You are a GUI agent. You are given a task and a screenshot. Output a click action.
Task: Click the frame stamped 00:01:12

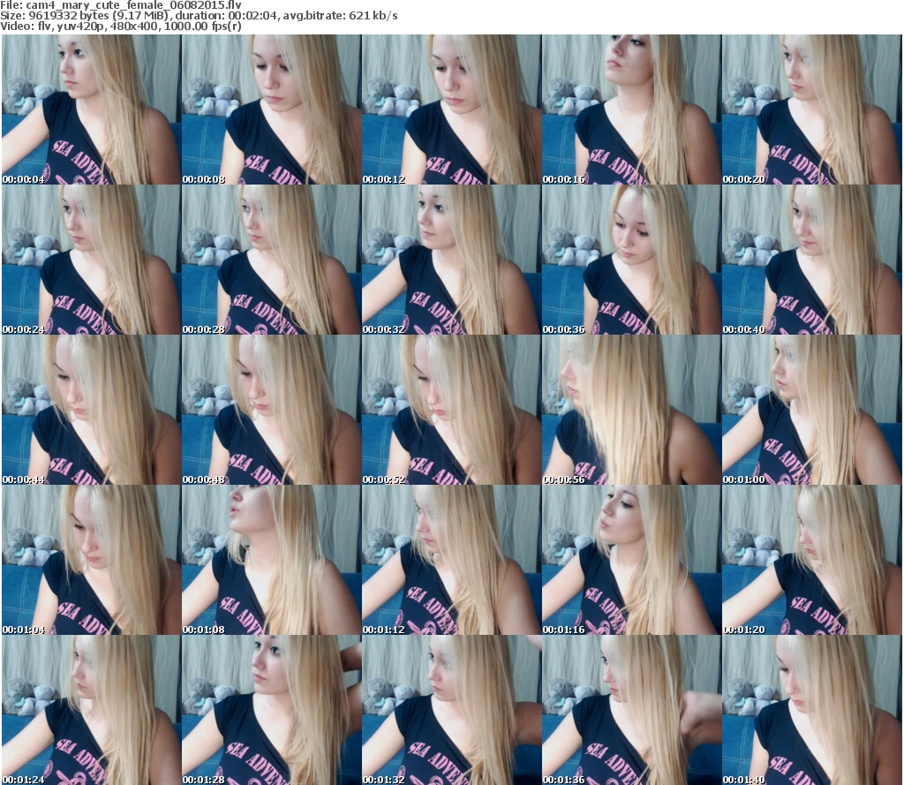pos(451,560)
